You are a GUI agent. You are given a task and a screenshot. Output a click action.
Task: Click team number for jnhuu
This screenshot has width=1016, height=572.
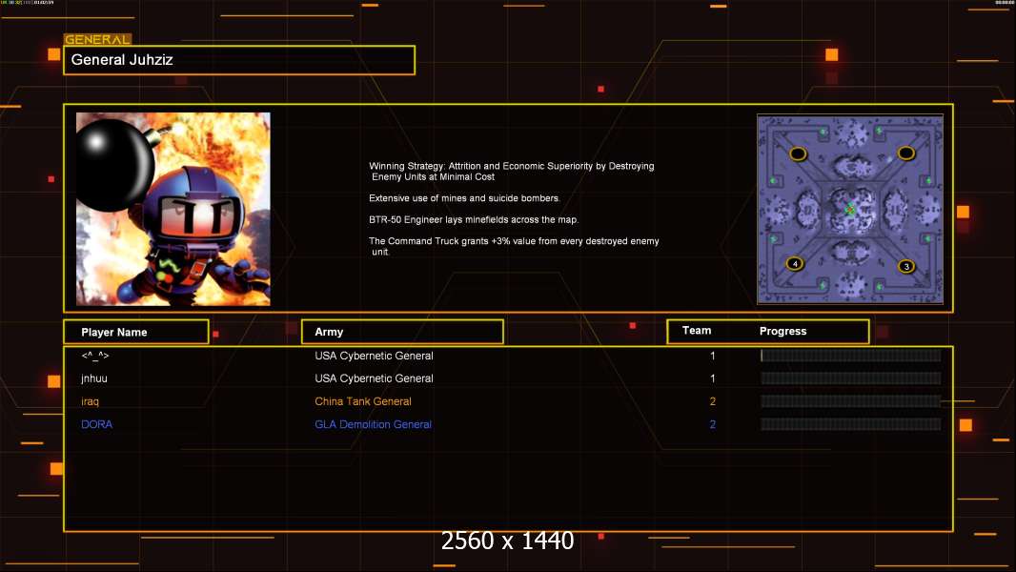pyautogui.click(x=713, y=378)
